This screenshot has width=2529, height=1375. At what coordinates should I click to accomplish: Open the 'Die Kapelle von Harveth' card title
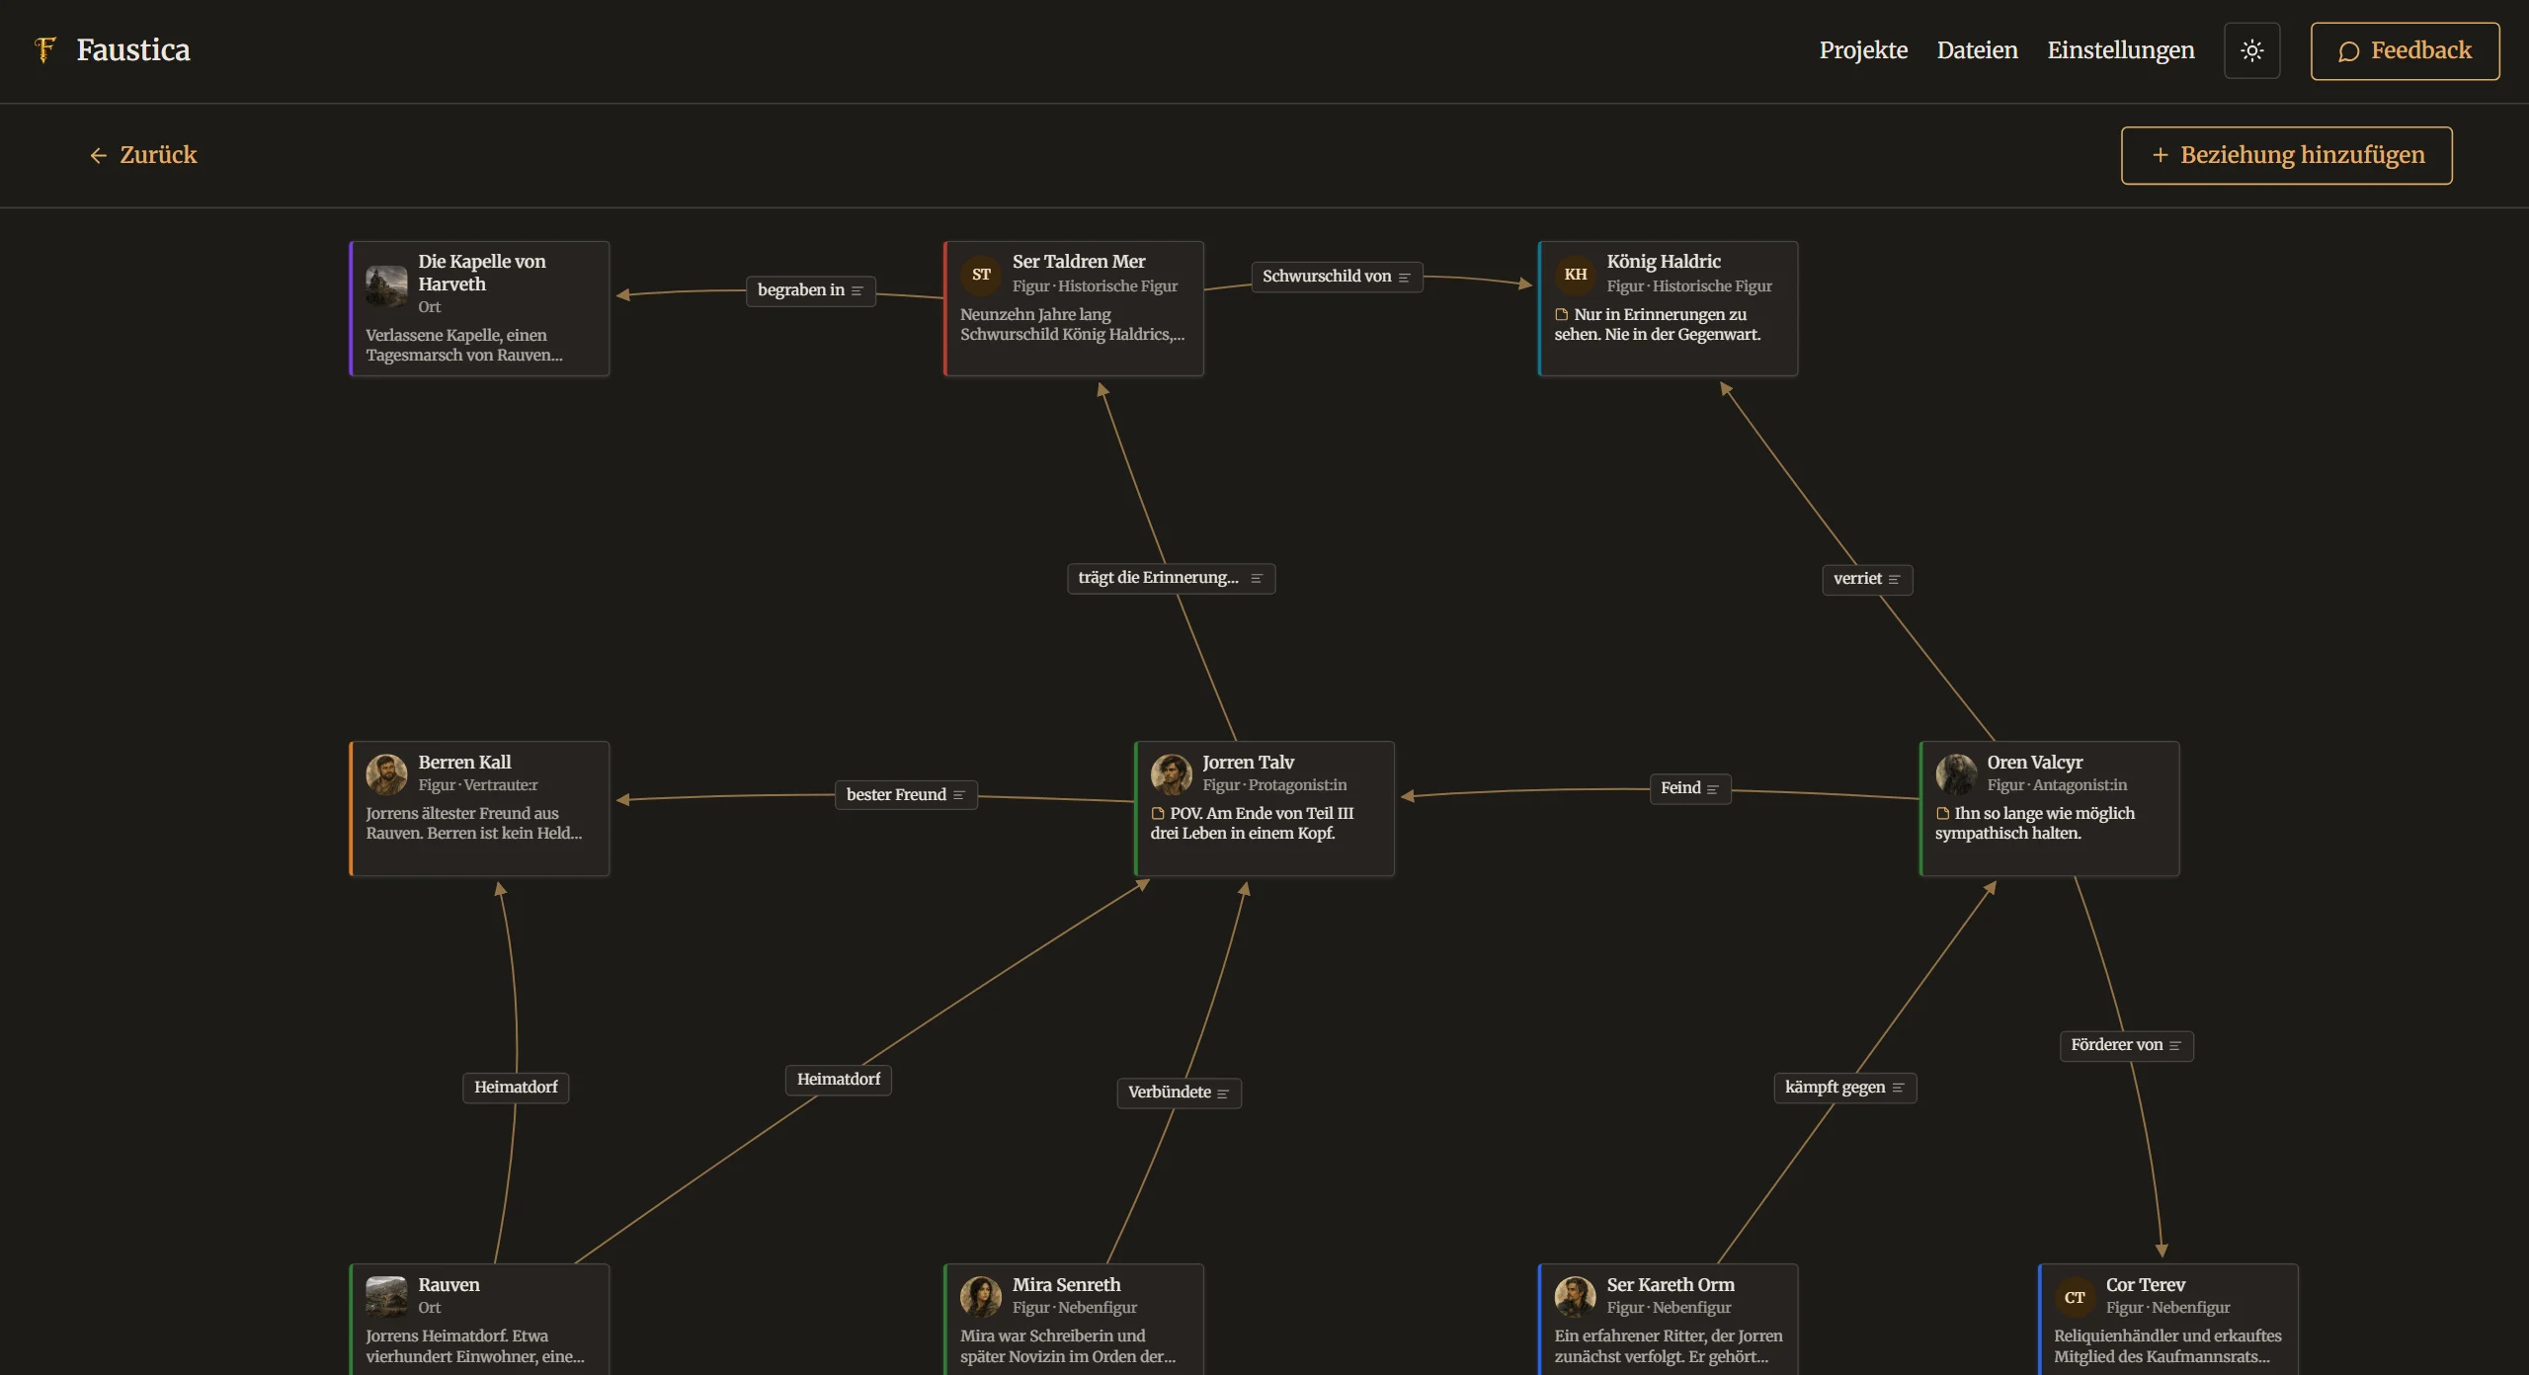pyautogui.click(x=481, y=273)
